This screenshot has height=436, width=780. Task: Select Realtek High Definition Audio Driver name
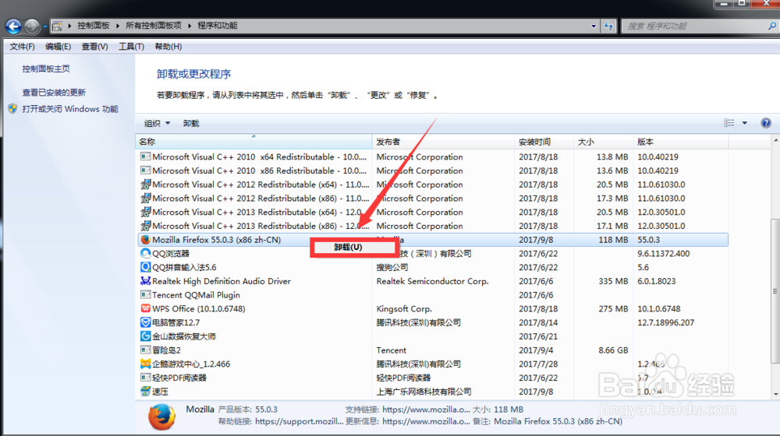pyautogui.click(x=222, y=281)
